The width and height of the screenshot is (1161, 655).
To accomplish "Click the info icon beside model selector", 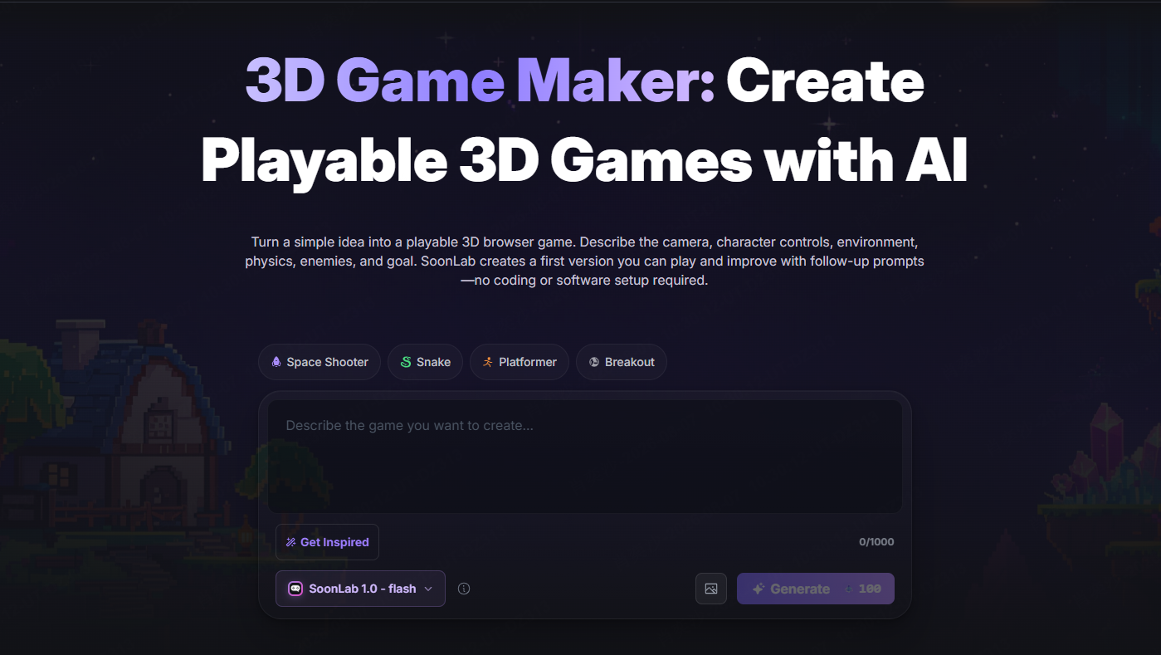I will coord(464,589).
